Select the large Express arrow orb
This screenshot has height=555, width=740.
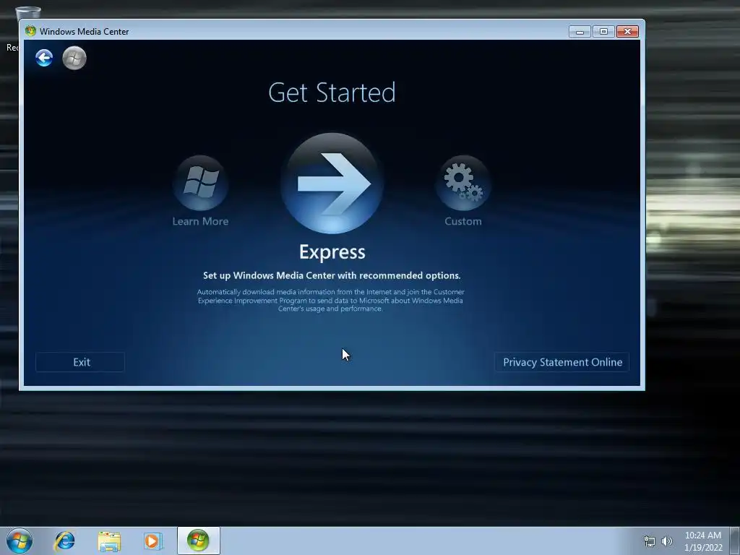click(x=332, y=183)
